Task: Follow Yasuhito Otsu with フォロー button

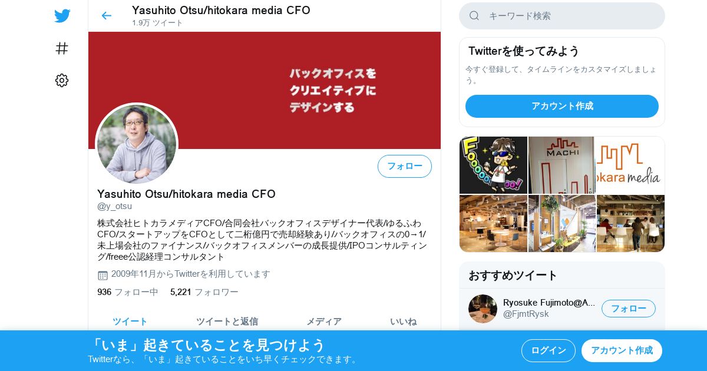Action: pos(405,166)
